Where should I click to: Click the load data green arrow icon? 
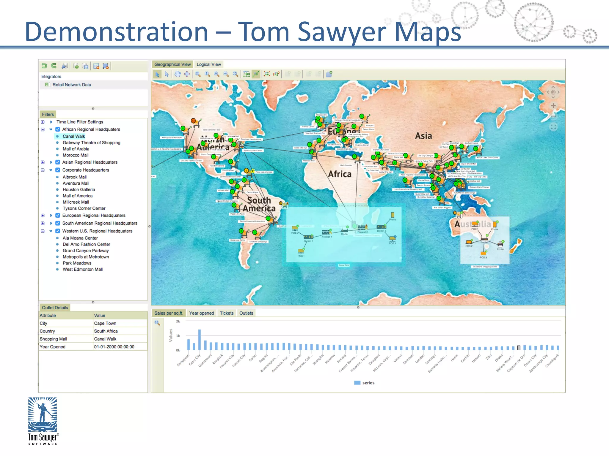[76, 66]
